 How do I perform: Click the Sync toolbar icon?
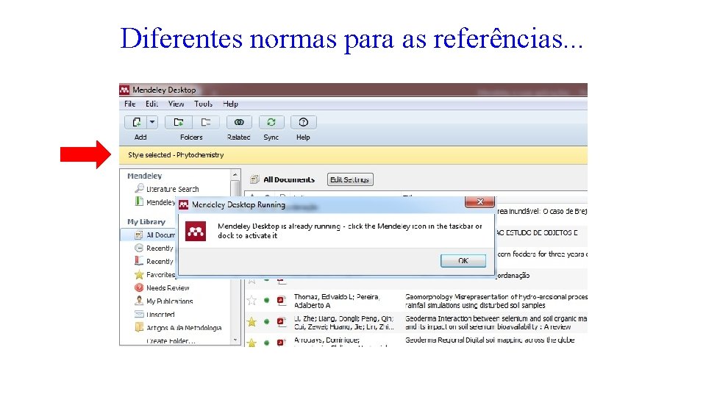click(271, 123)
